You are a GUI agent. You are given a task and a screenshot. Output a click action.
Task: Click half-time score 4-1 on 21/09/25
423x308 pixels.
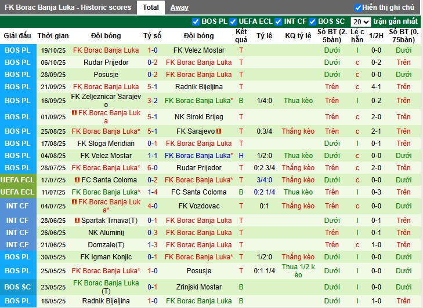(376, 87)
